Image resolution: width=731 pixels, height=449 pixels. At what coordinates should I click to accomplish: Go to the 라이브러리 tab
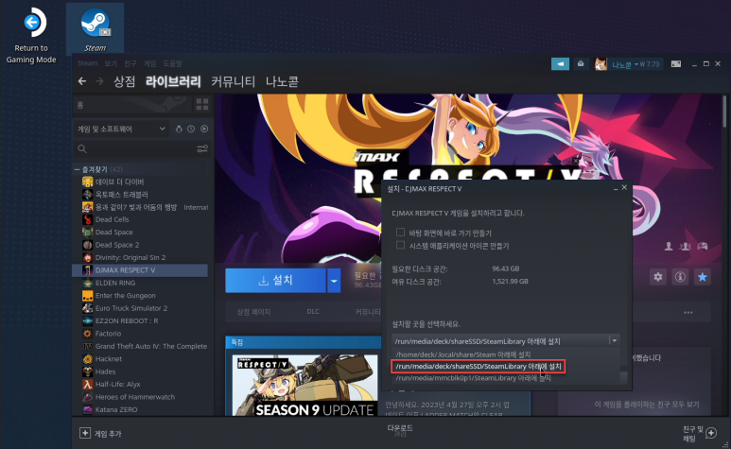point(173,81)
